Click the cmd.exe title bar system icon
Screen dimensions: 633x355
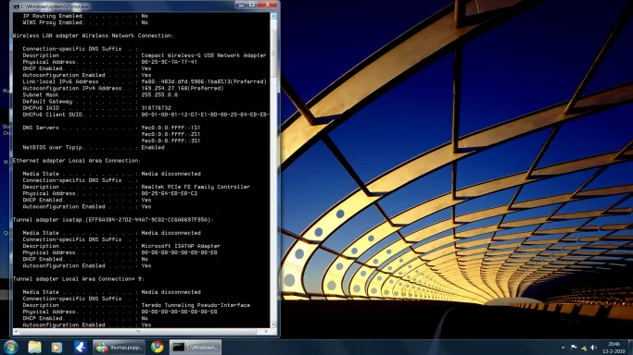tap(16, 6)
